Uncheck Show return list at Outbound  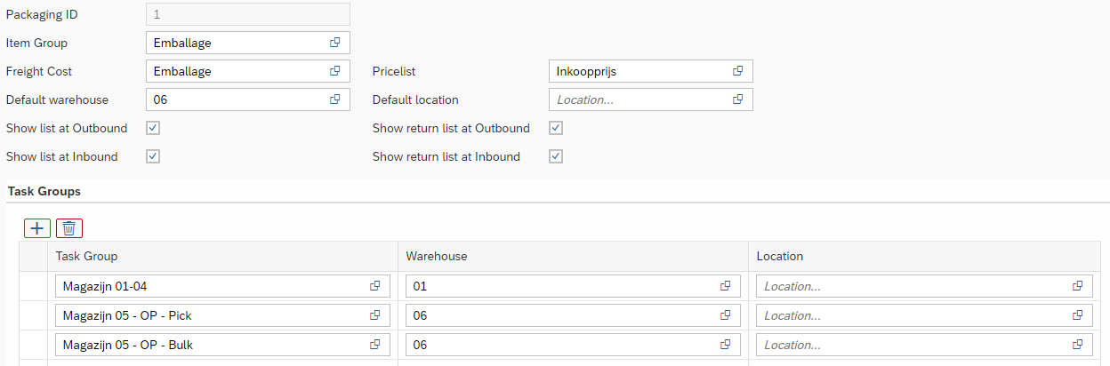click(556, 128)
